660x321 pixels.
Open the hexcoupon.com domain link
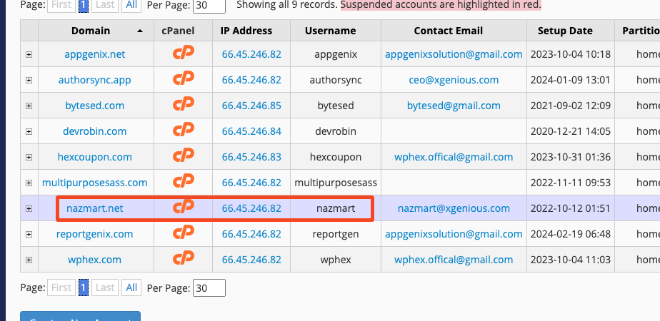tap(95, 157)
